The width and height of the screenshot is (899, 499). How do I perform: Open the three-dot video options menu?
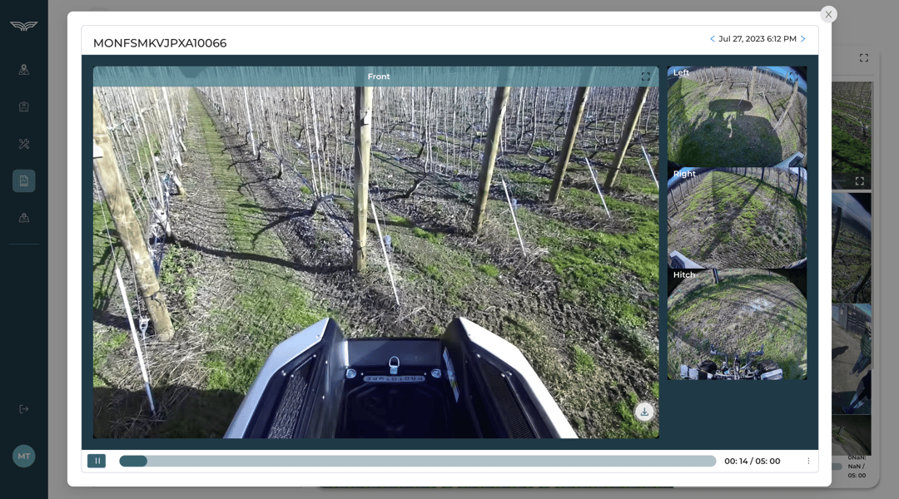pos(807,461)
